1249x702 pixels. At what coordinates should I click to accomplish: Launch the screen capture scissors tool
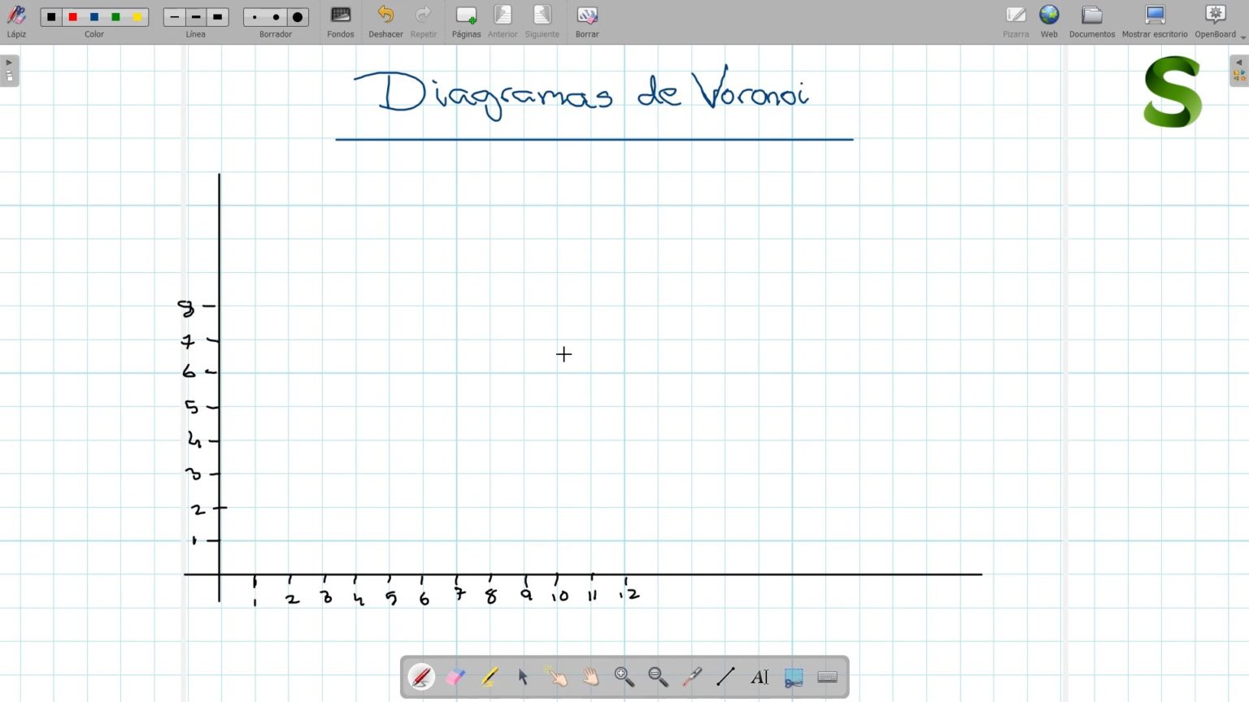(793, 676)
